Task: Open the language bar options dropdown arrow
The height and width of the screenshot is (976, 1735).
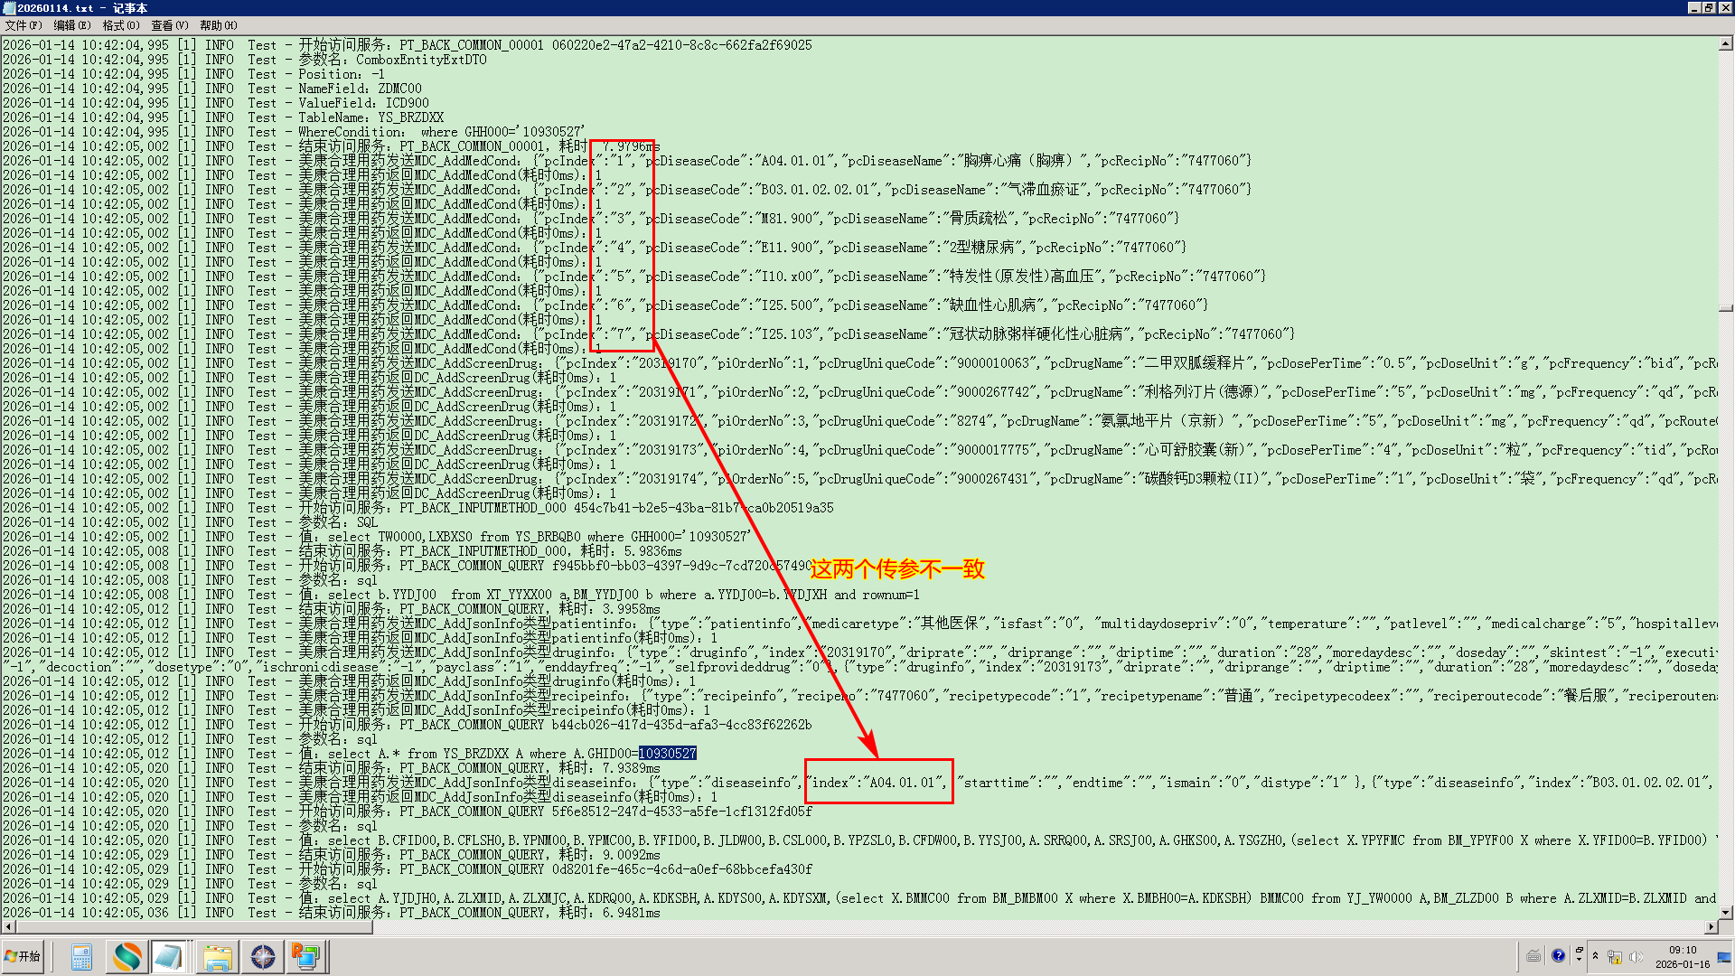Action: click(1579, 960)
